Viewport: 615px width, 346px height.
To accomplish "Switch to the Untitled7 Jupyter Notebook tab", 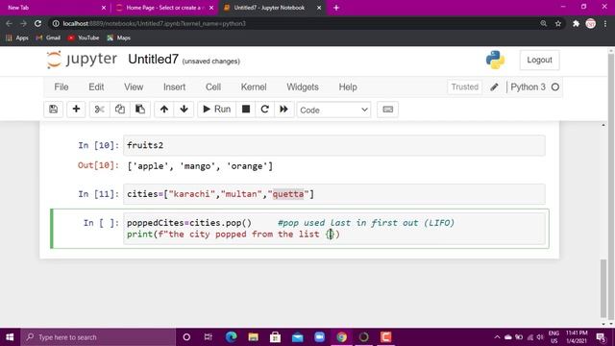I will pyautogui.click(x=273, y=8).
